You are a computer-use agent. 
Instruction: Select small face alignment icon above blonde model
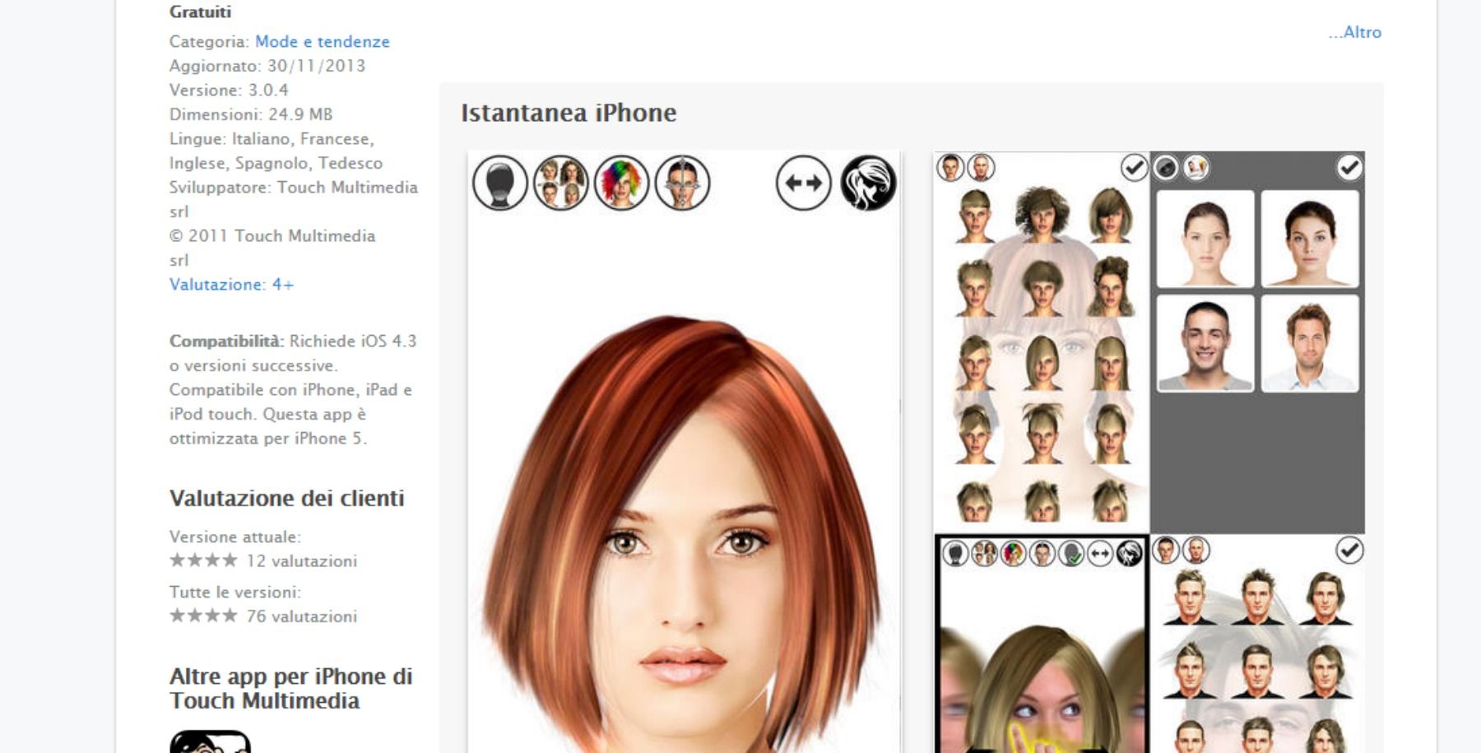coord(1042,553)
